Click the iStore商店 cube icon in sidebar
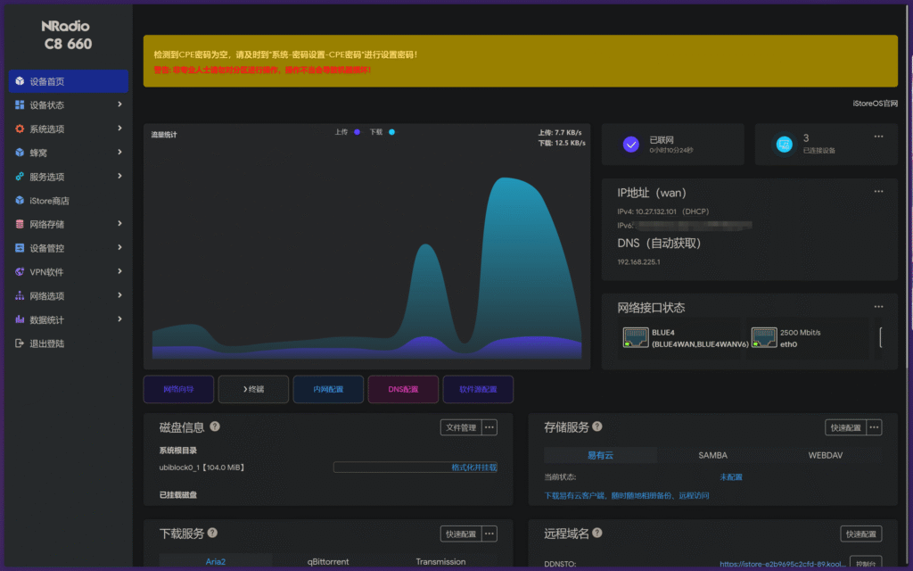Screen dimensions: 913x571 21,201
